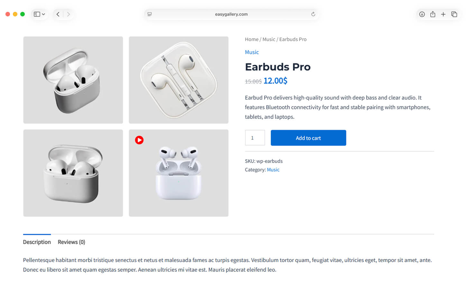Show tab overview icon

[x=454, y=14]
